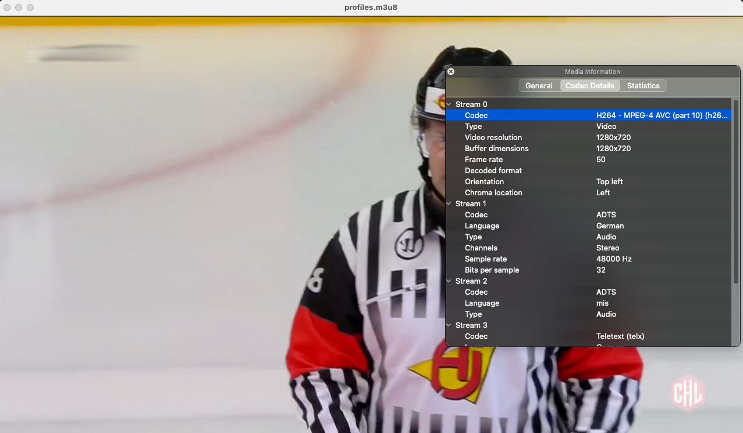743x433 pixels.
Task: Click the green zoom button of the profiles.m3u8 window
Action: 30,8
